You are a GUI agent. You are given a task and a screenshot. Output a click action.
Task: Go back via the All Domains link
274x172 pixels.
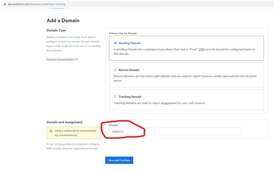[57, 8]
